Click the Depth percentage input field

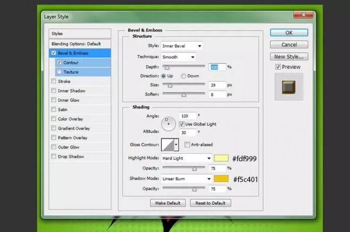[x=217, y=67]
